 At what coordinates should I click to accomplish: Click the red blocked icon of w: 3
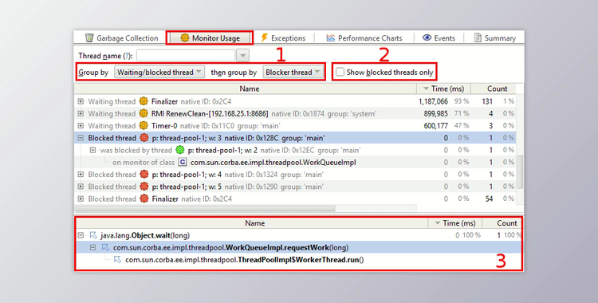point(144,138)
